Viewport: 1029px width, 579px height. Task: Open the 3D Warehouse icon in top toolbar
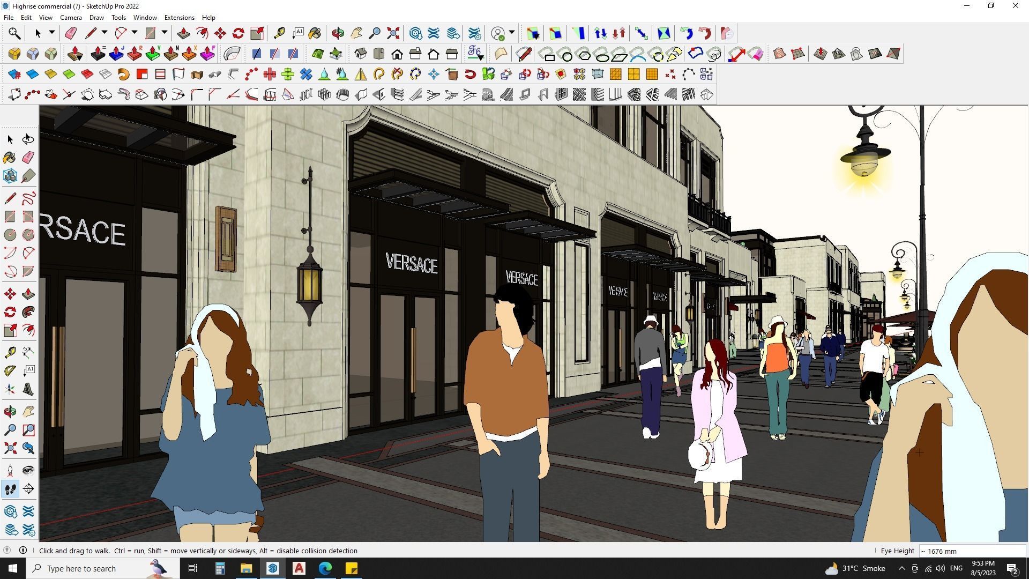pyautogui.click(x=415, y=33)
